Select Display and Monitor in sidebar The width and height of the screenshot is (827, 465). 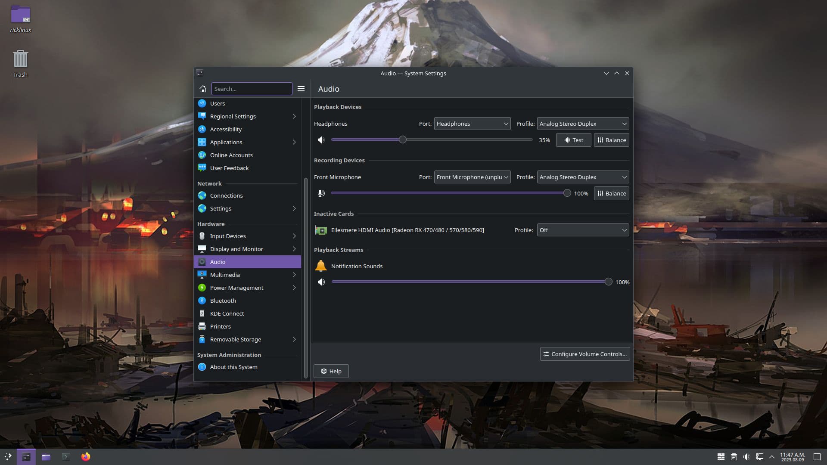(x=236, y=249)
